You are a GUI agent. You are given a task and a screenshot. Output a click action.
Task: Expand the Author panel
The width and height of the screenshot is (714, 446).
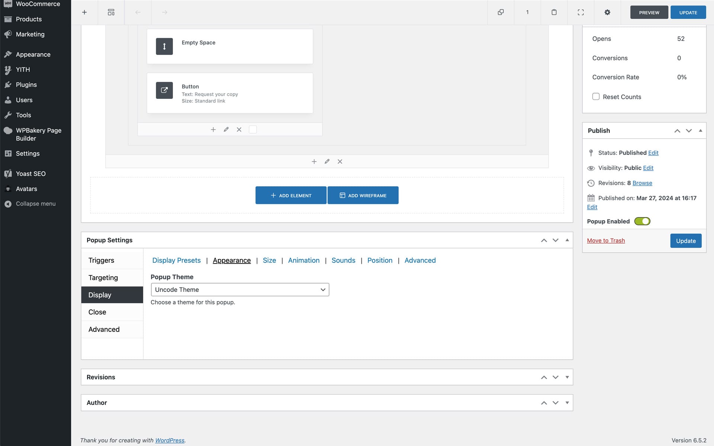[567, 403]
